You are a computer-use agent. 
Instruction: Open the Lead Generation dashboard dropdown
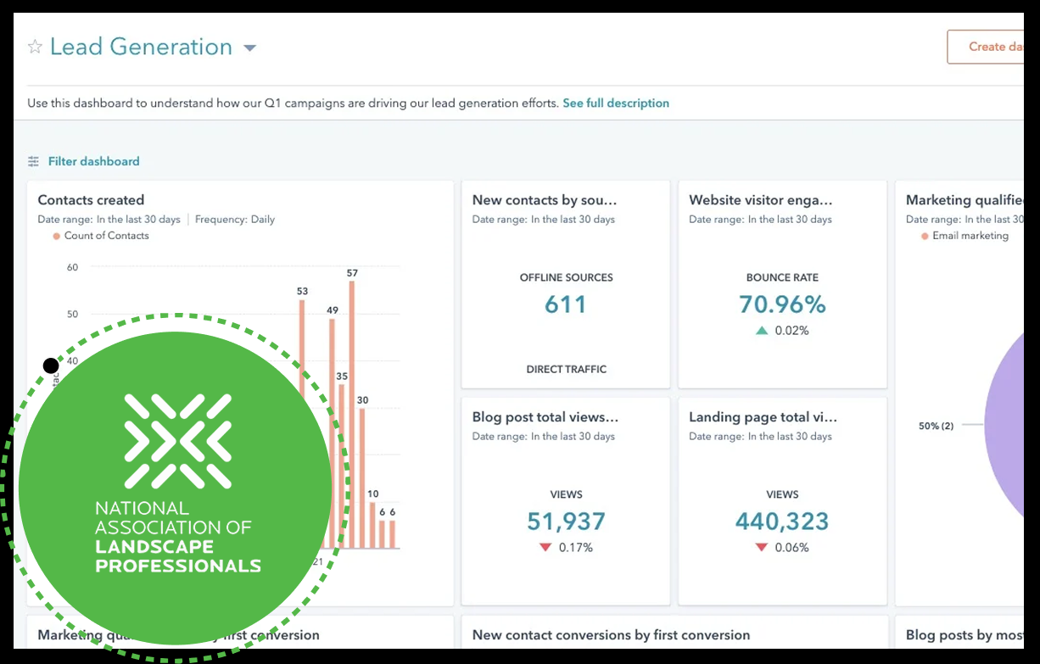click(249, 48)
